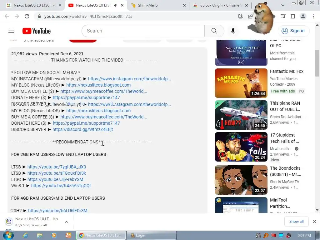Image resolution: width=320 pixels, height=240 pixels.
Task: Open the tab search dropdown arrow
Action: click(x=283, y=5)
